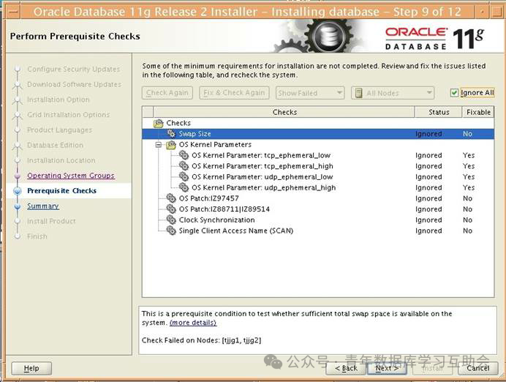506x382 pixels.
Task: Click gear icon for OS Patch:IZ88711|IZ89514
Action: tap(171, 209)
